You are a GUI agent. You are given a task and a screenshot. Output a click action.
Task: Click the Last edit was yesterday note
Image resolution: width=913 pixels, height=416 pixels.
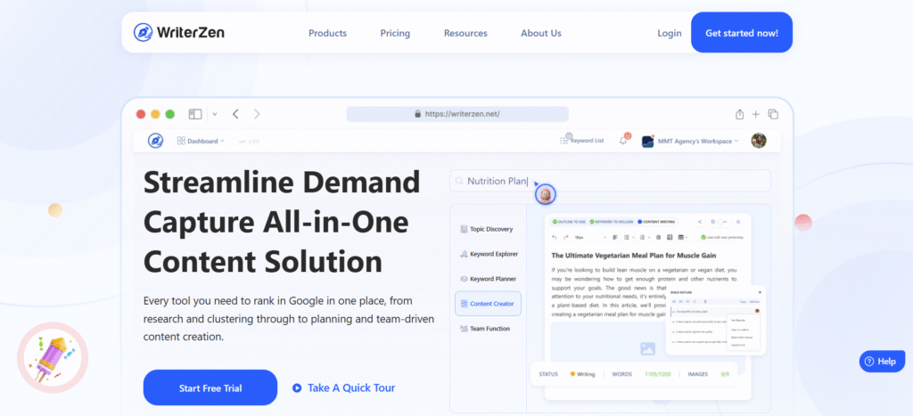coord(722,237)
